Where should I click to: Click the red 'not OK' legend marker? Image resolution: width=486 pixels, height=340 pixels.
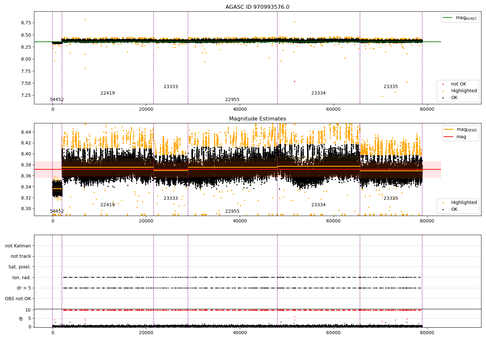click(443, 84)
